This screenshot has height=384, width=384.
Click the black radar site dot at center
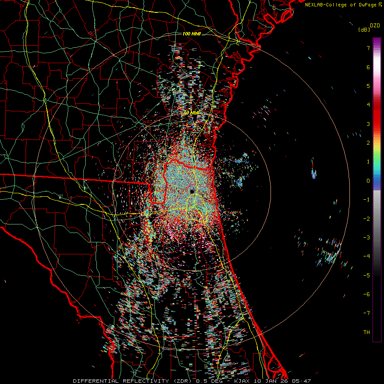192,191
